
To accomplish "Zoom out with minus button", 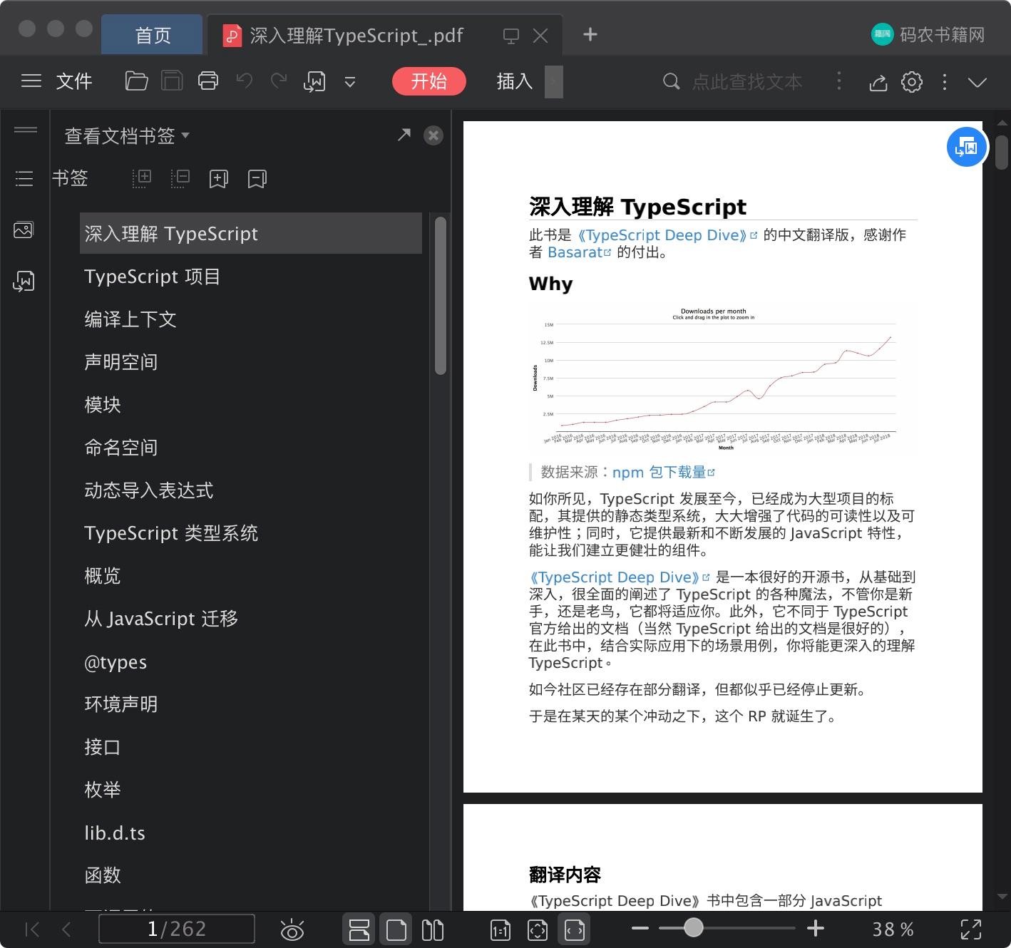I will tap(640, 928).
